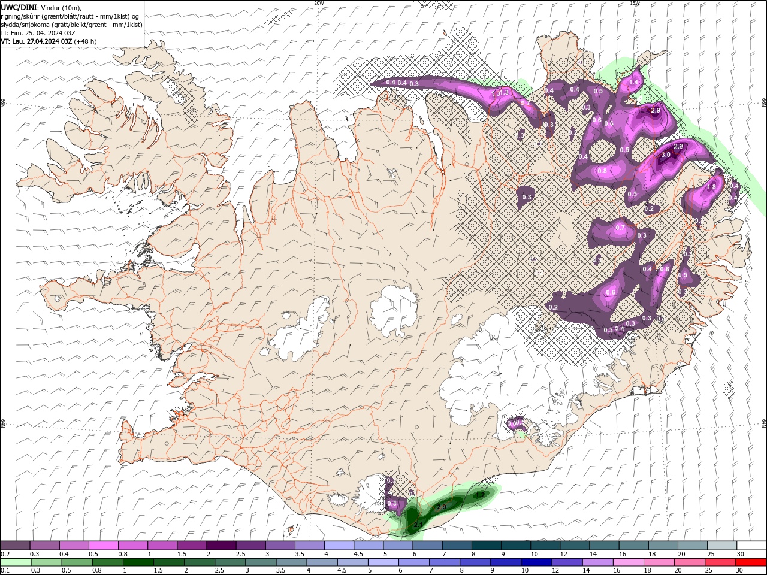Click the bright magenta 0.5 swatch in the snow legend
The height and width of the screenshot is (575, 767).
click(103, 546)
